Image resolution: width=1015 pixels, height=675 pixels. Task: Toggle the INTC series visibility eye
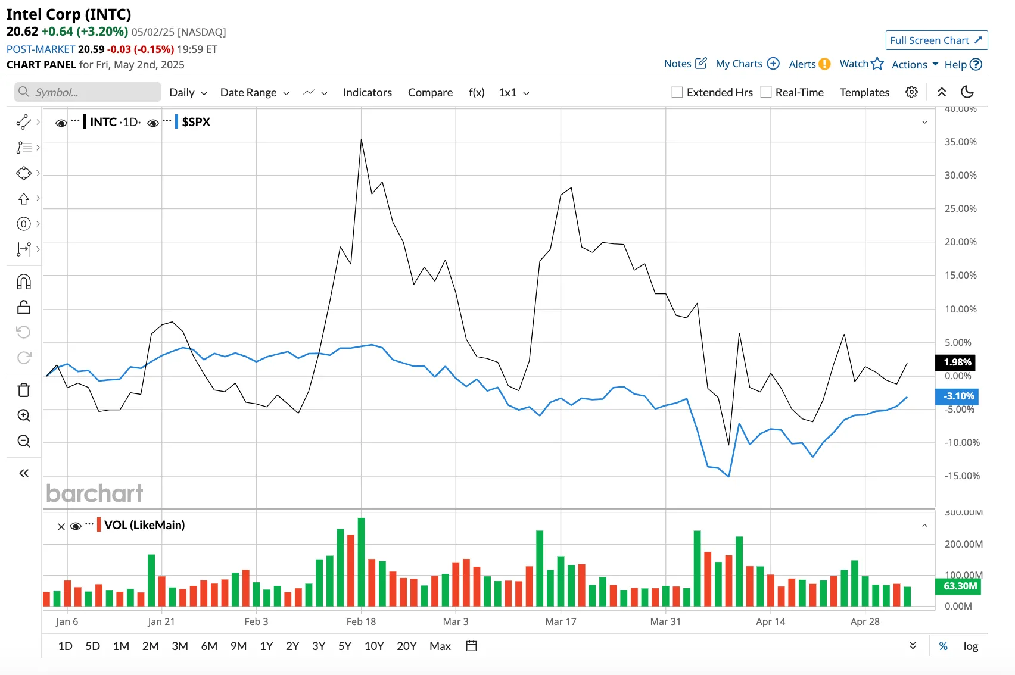(61, 123)
